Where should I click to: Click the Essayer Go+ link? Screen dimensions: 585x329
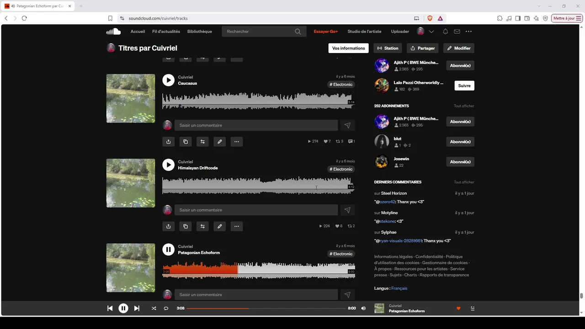(326, 32)
